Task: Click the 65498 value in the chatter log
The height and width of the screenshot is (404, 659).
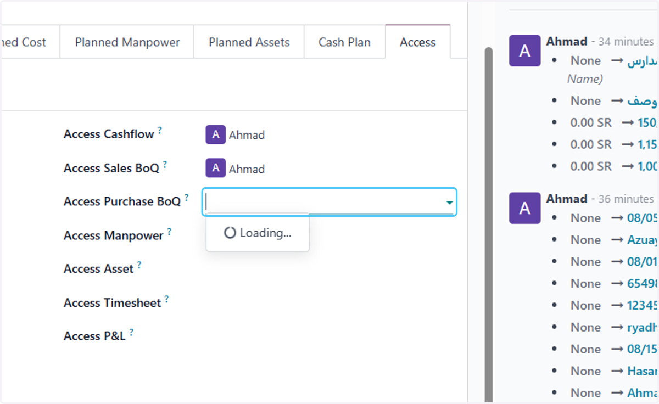Action: (x=643, y=283)
